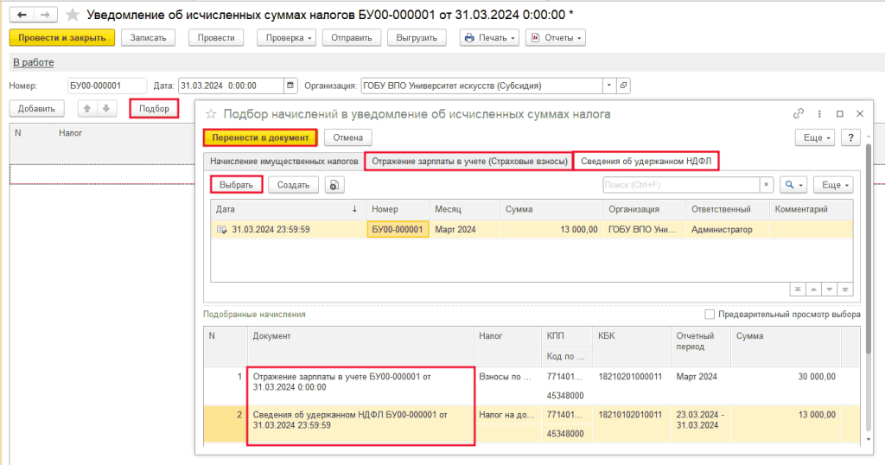Expand the Организация combo box list

point(608,86)
